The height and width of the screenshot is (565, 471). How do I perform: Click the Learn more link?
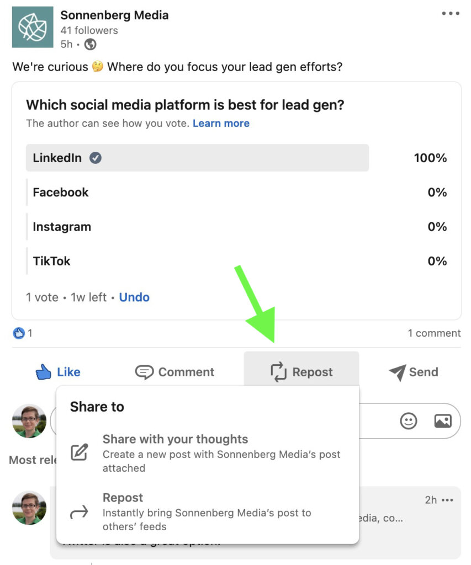(221, 123)
